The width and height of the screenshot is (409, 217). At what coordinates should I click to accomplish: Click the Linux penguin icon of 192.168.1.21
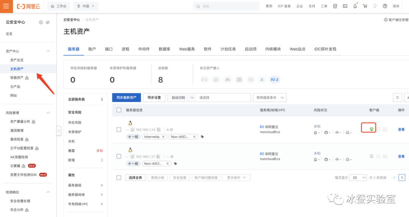coord(130,150)
